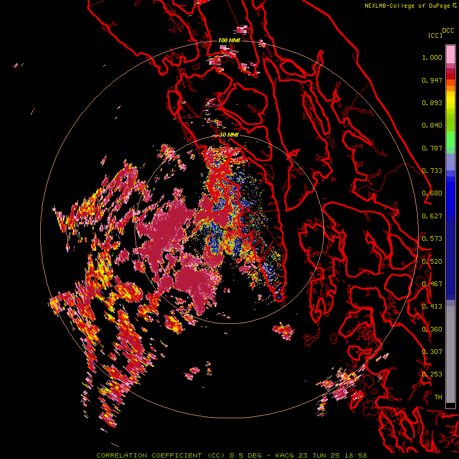This screenshot has width=459, height=459.
Task: Click the 0.787 value on the legend
Action: pos(432,148)
